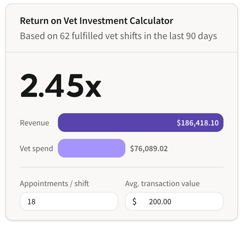The image size is (245, 227).
Task: Select the light purple Vet spend bar
Action: click(x=92, y=148)
